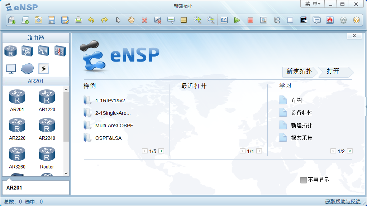Image resolution: width=367 pixels, height=206 pixels.
Task: Select the zoom in toolbar icon
Action: (x=197, y=20)
